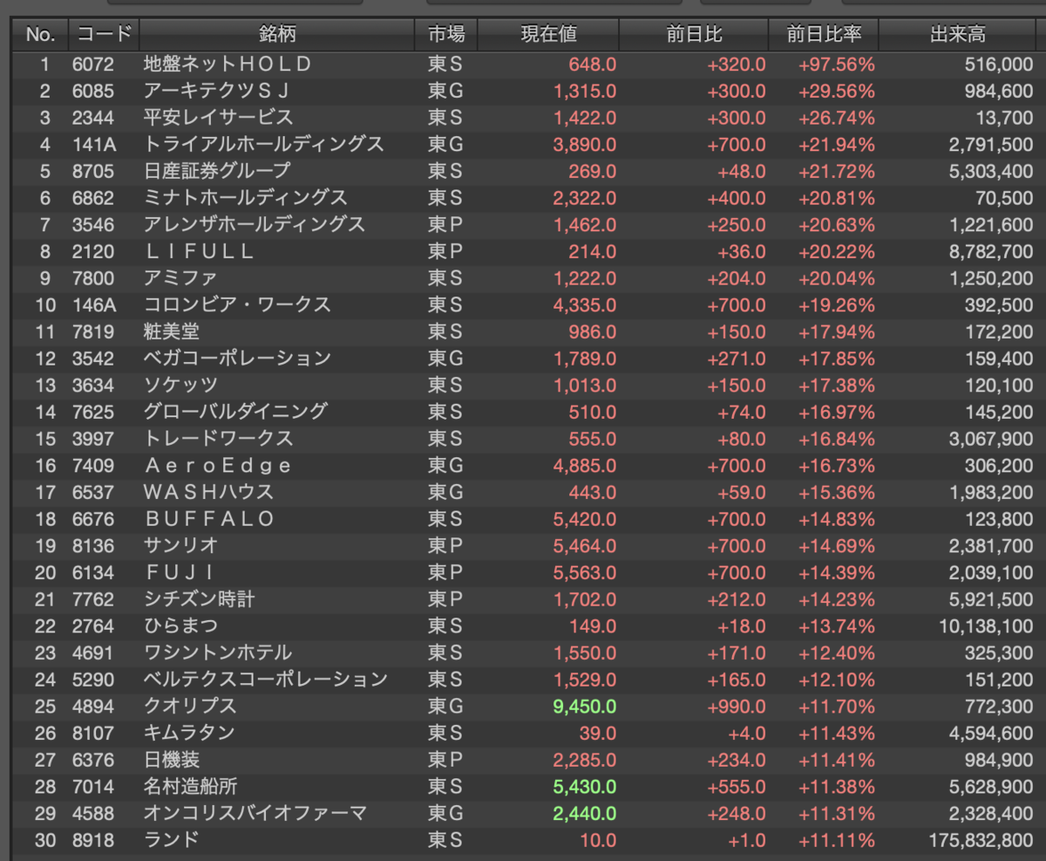Select stock AeroEdge
This screenshot has width=1046, height=861.
click(218, 466)
